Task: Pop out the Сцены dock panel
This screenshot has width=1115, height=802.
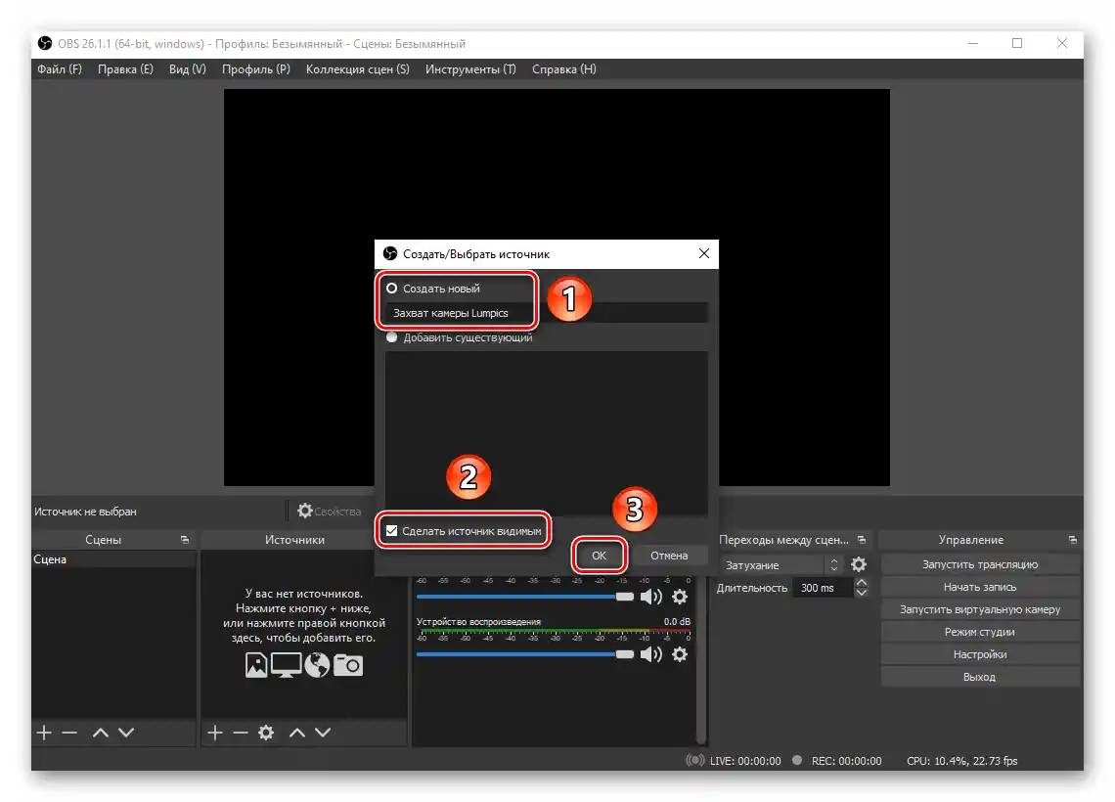Action: 185,540
